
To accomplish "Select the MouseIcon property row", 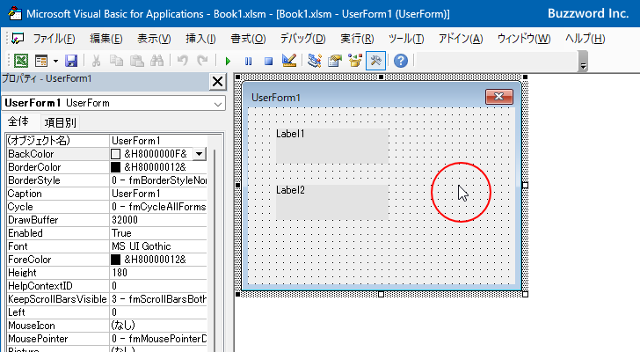I will [107, 326].
